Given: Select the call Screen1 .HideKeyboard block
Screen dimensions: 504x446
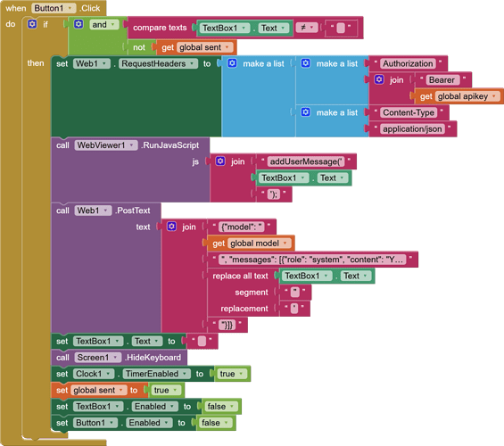Looking at the screenshot, I should pos(119,358).
